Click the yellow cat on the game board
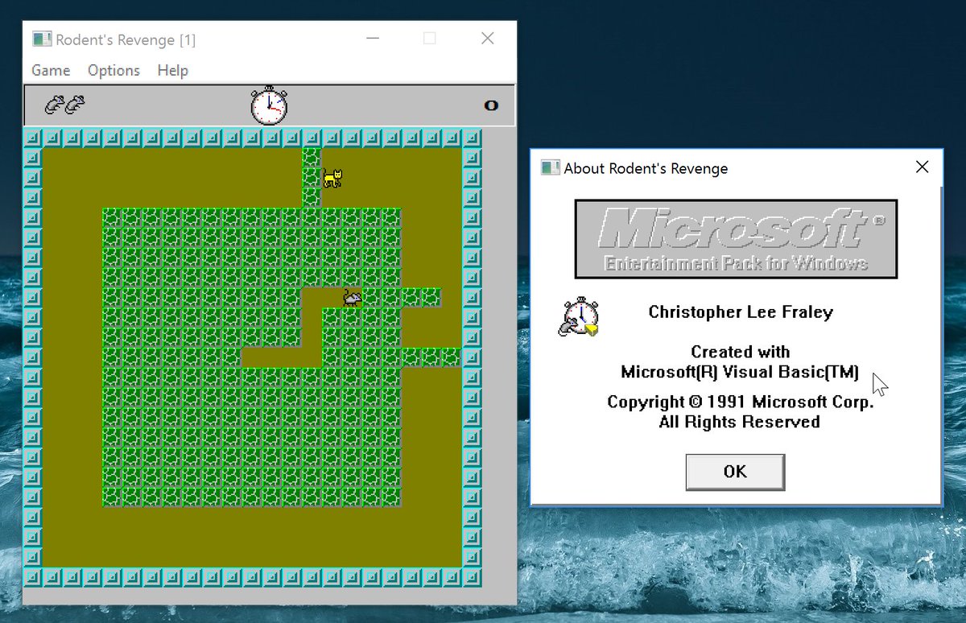Screen dimensions: 966x623 coord(332,178)
